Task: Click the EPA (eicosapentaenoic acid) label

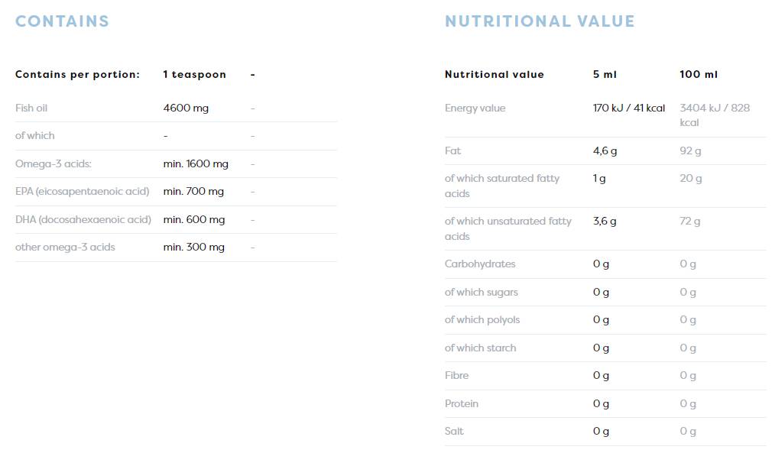Action: [x=82, y=192]
